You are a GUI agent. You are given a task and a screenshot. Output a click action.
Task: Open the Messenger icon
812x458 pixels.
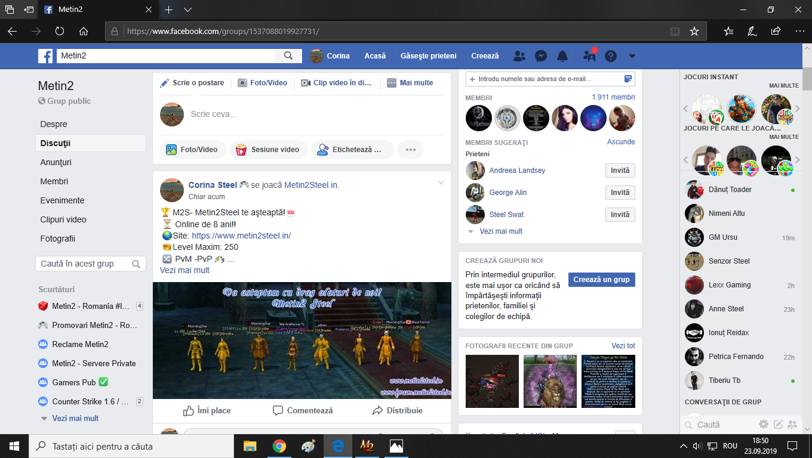point(541,56)
